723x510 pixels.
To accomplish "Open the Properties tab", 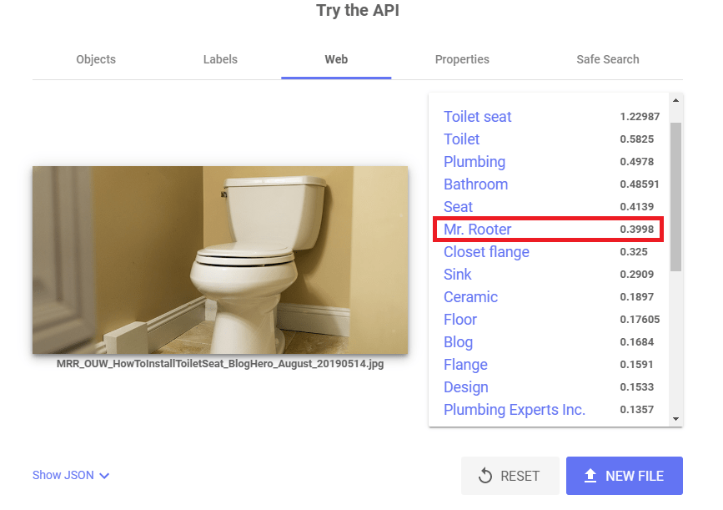I will pos(462,59).
